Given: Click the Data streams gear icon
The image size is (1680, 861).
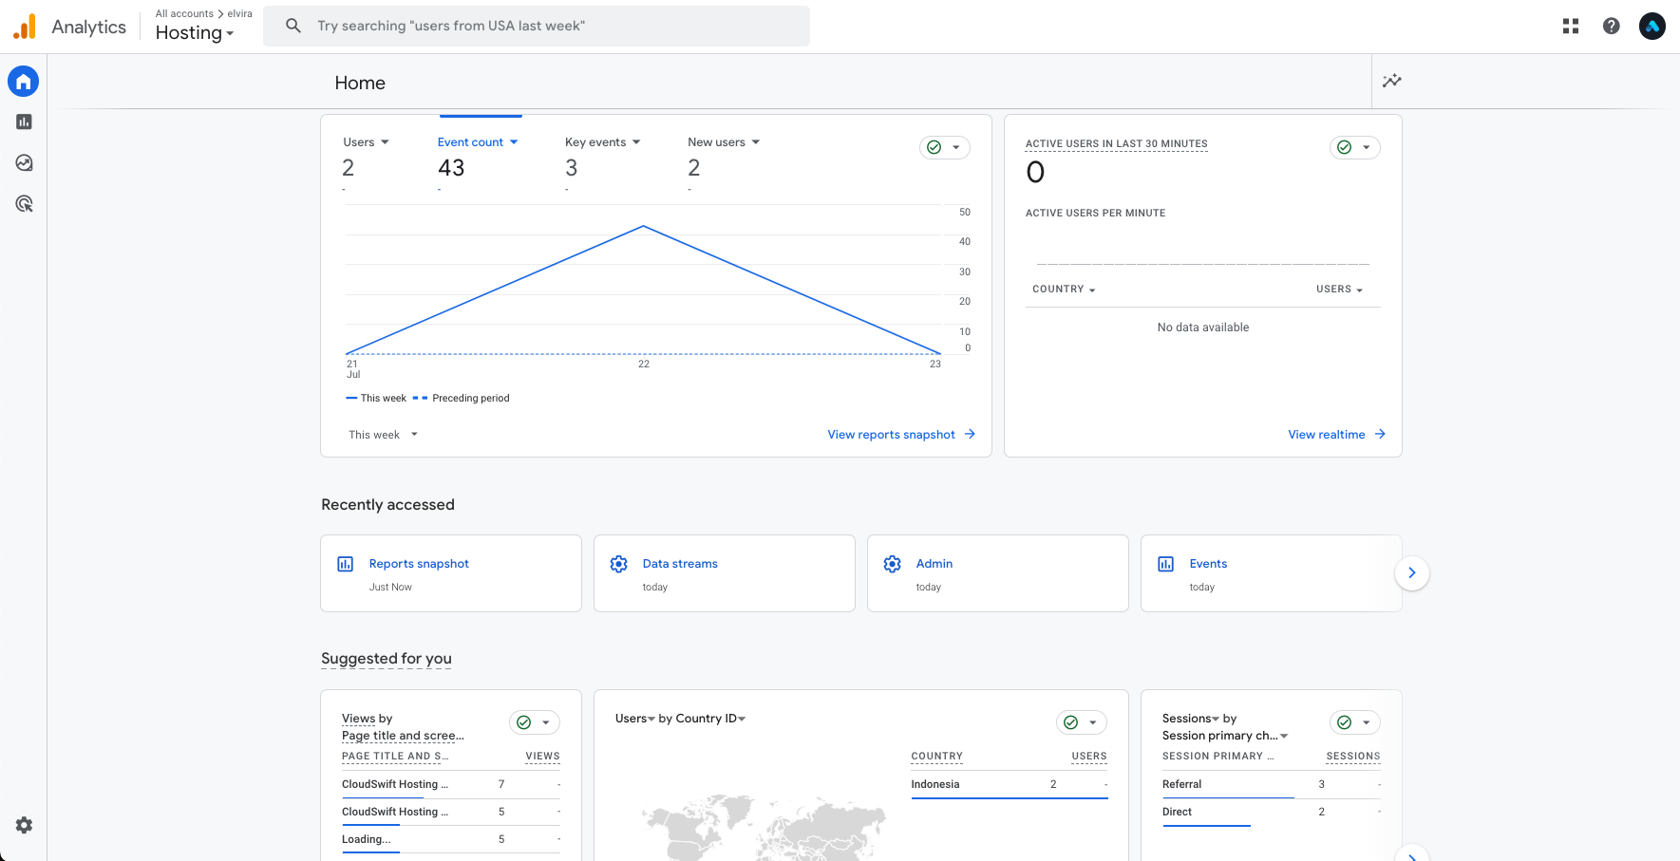Looking at the screenshot, I should (619, 565).
